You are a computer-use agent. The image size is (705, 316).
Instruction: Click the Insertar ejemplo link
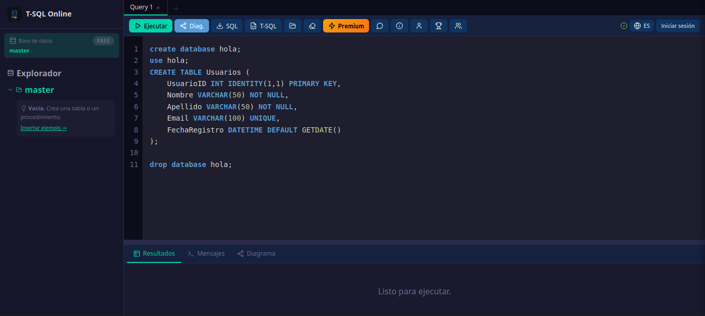(x=43, y=128)
